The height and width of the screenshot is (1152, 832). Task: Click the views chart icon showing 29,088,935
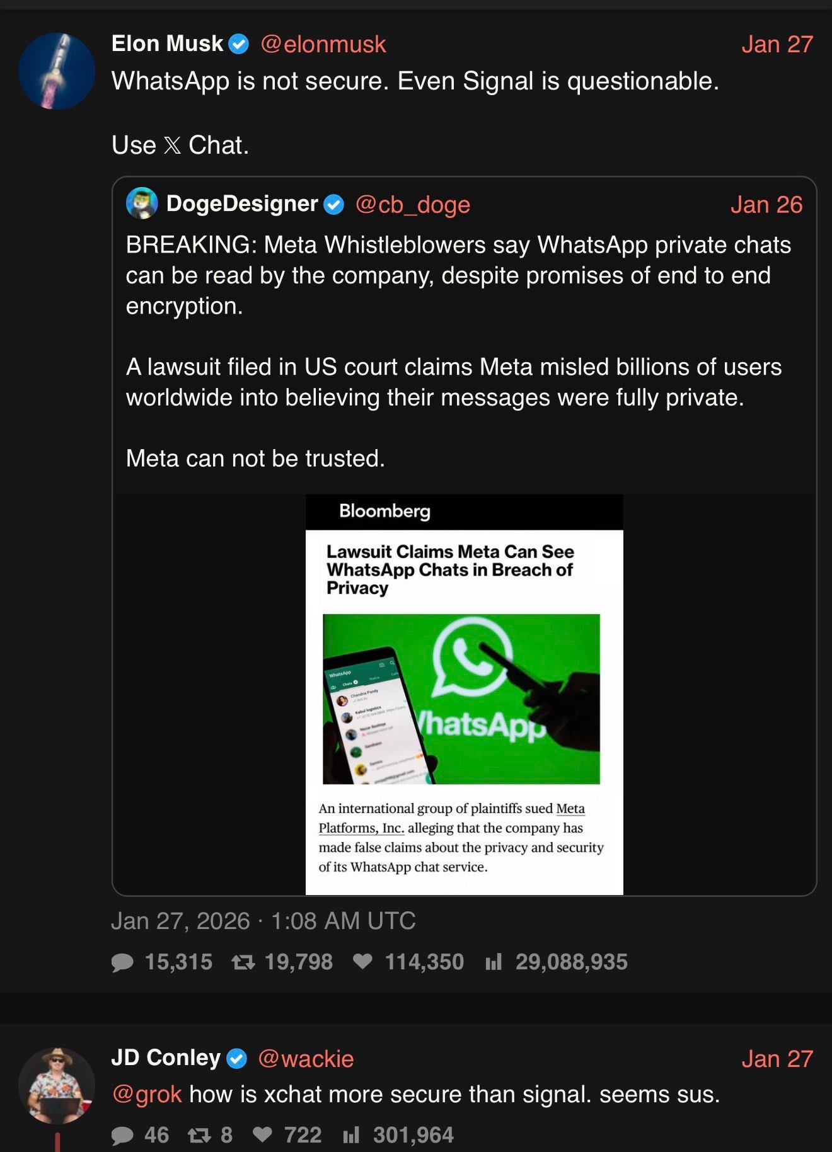pos(494,962)
